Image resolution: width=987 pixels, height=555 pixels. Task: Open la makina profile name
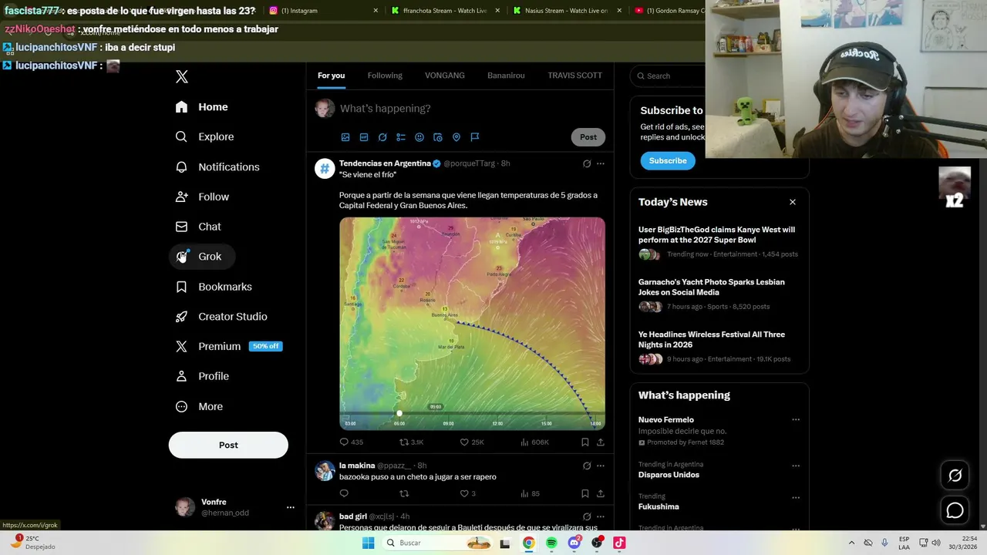[x=357, y=466]
